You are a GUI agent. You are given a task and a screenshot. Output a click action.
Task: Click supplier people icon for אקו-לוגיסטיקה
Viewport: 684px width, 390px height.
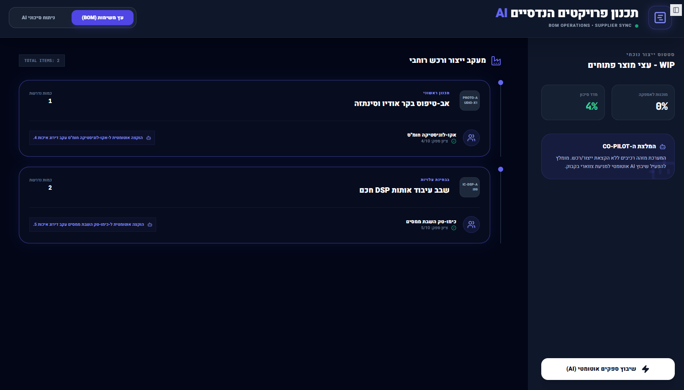(471, 138)
